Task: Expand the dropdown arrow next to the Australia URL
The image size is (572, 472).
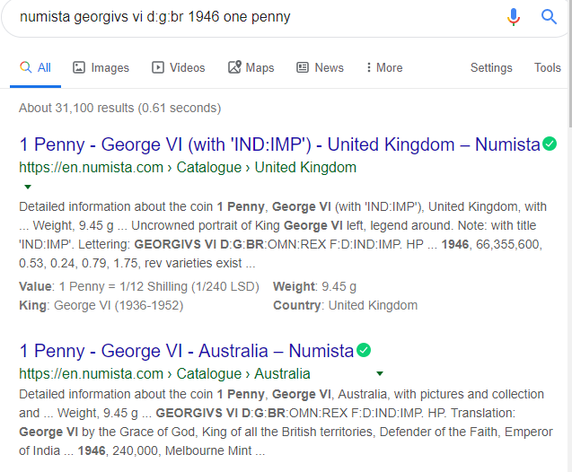Action: click(380, 373)
